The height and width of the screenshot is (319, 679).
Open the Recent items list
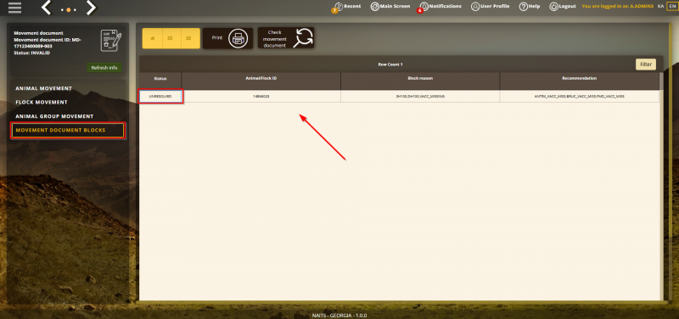click(347, 7)
